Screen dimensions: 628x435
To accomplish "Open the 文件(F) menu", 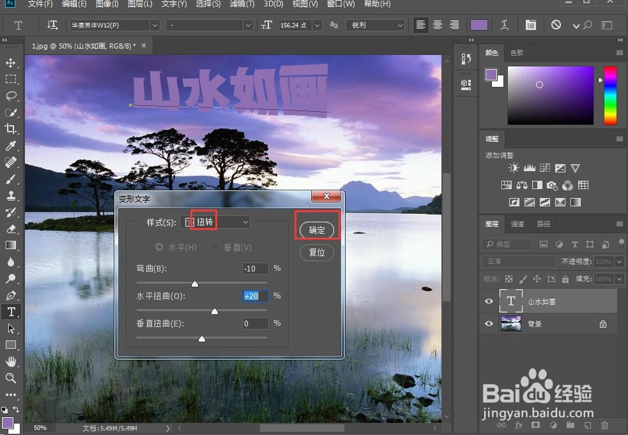I will coord(40,4).
